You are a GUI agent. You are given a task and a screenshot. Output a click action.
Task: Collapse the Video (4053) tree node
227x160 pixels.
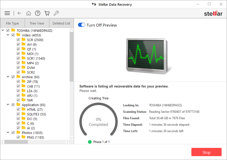tap(8, 35)
